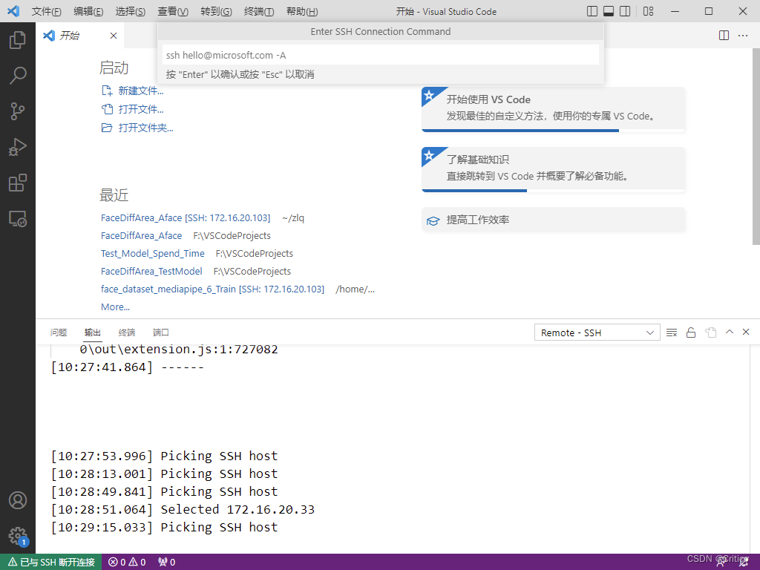Toggle primary side bar layout icon
Viewport: 760px width, 570px height.
click(x=592, y=11)
